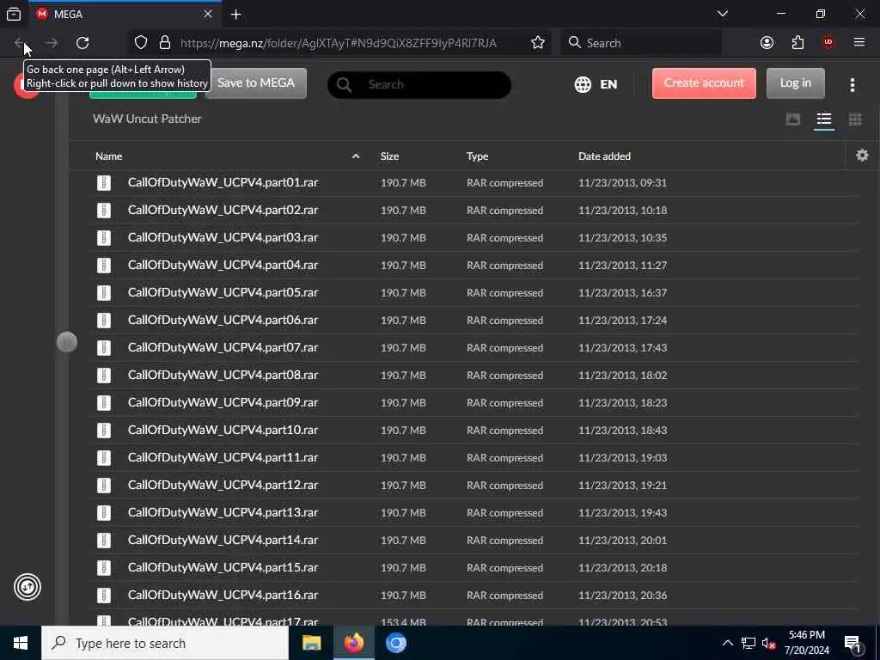Switch to list view icon
Image resolution: width=880 pixels, height=660 pixels.
pos(824,119)
